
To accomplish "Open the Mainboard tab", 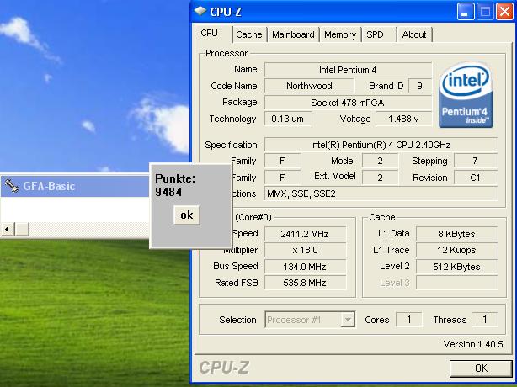I will [293, 34].
